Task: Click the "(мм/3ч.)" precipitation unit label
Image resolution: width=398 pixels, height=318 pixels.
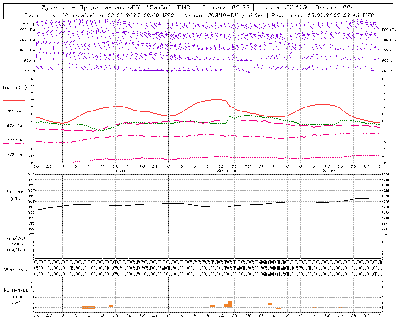Action: pyautogui.click(x=16, y=238)
